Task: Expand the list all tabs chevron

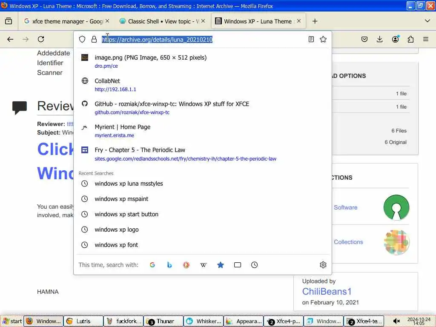Action: point(427,21)
